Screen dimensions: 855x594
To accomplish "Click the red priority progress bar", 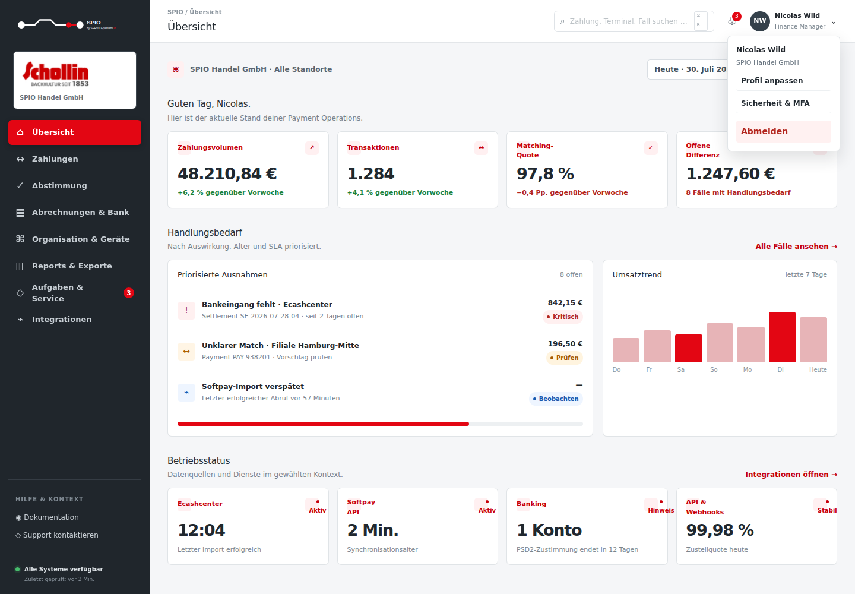I will click(323, 424).
